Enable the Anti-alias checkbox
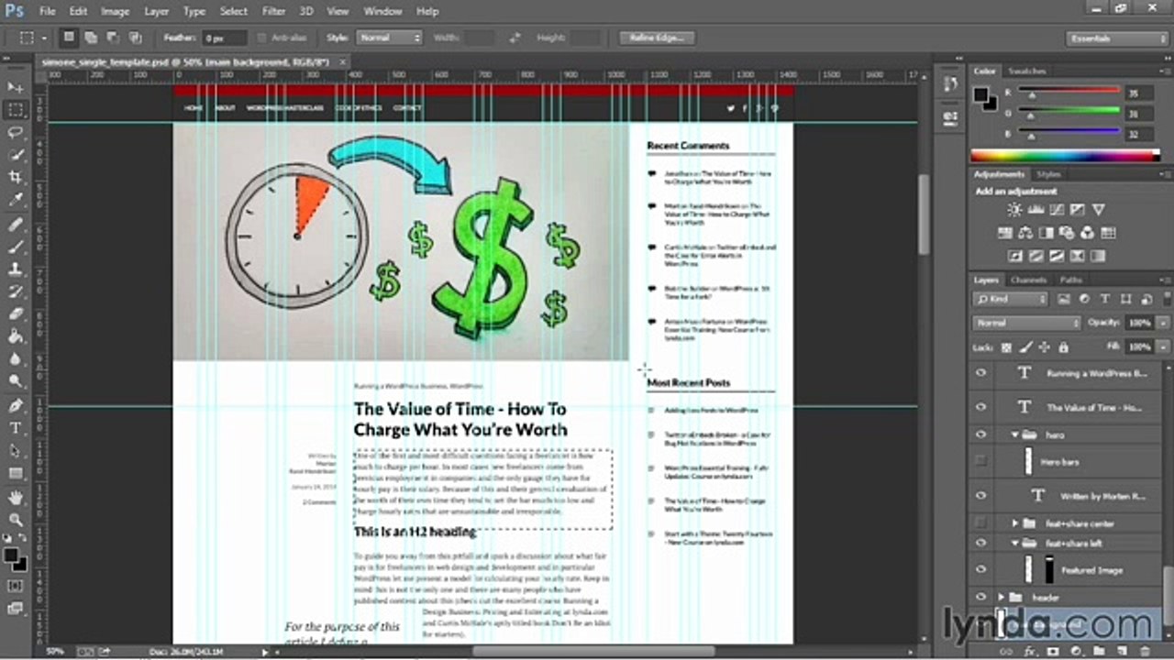The width and height of the screenshot is (1174, 660). coord(262,38)
